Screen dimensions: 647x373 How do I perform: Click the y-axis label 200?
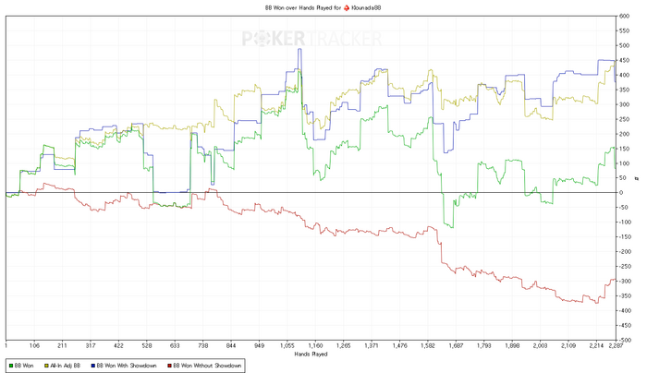click(x=624, y=134)
